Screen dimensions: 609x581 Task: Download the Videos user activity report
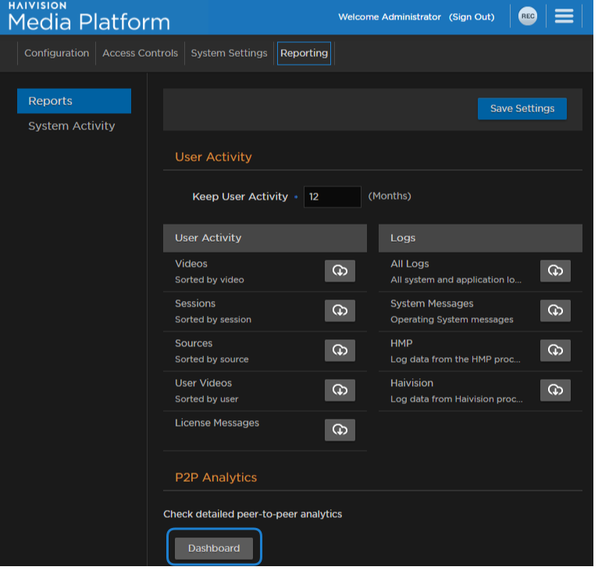click(x=340, y=271)
